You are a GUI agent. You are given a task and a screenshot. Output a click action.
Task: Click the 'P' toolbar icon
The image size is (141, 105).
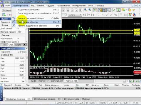point(64,10)
